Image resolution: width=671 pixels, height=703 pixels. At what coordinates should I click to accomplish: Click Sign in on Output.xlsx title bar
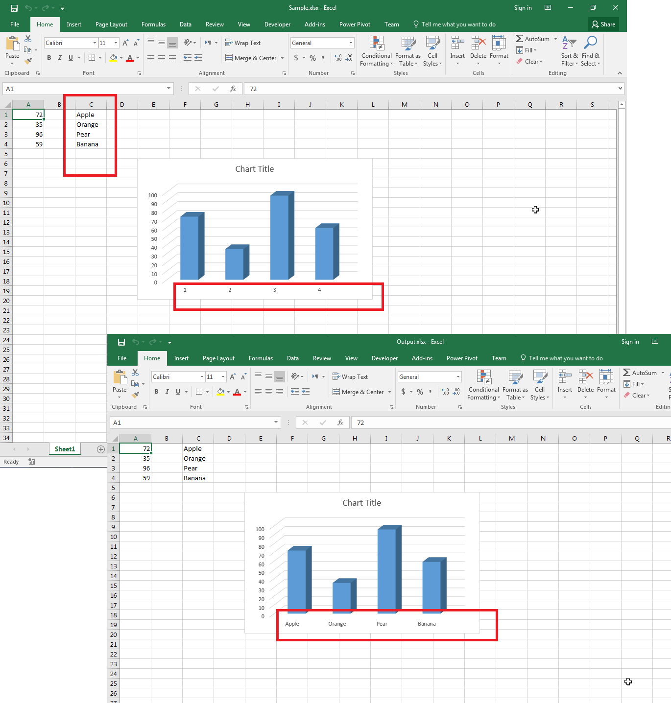pos(630,342)
